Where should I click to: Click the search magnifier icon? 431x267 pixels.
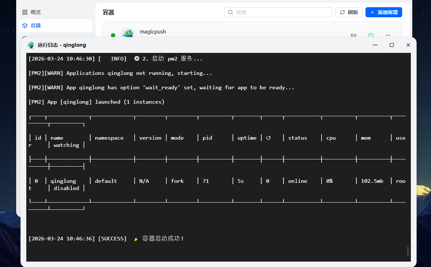click(230, 12)
